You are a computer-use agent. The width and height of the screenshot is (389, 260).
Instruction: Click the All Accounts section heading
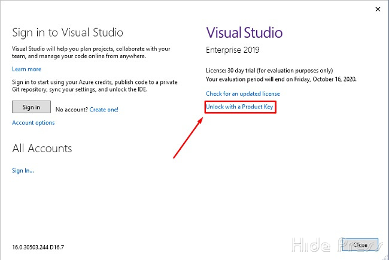(x=42, y=149)
